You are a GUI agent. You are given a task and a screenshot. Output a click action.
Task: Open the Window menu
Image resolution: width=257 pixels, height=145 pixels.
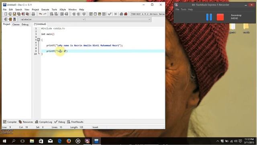pyautogui.click(x=72, y=10)
